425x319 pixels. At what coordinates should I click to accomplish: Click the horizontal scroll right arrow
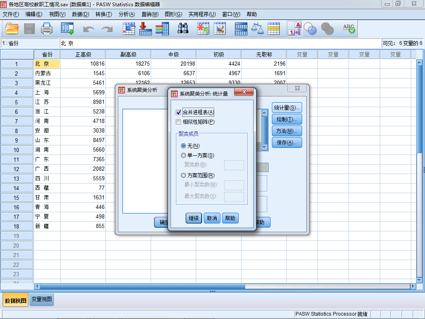[x=413, y=286]
